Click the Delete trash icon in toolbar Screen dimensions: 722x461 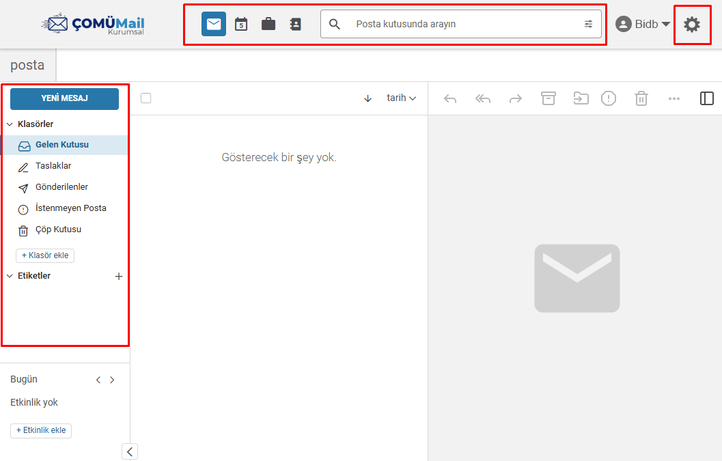pyautogui.click(x=641, y=98)
